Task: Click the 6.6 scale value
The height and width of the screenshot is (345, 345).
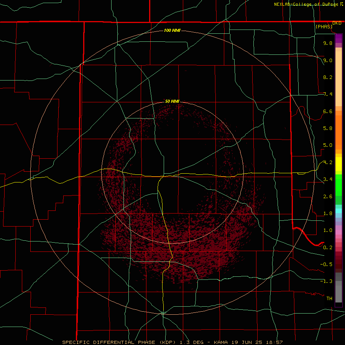Action: click(328, 111)
